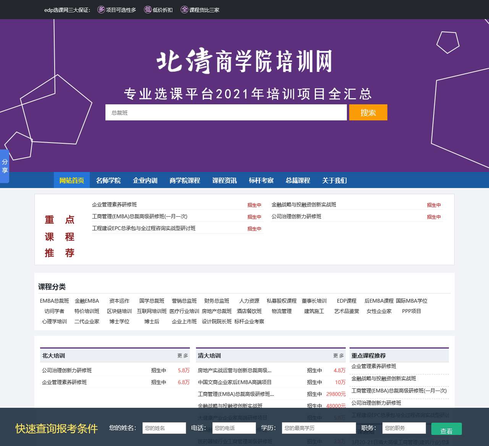Click the 全 price comparison badge icon
Image resolution: width=489 pixels, height=446 pixels.
pyautogui.click(x=184, y=10)
